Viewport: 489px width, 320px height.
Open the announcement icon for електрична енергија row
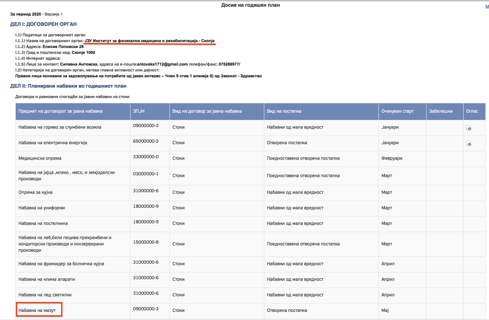(468, 143)
